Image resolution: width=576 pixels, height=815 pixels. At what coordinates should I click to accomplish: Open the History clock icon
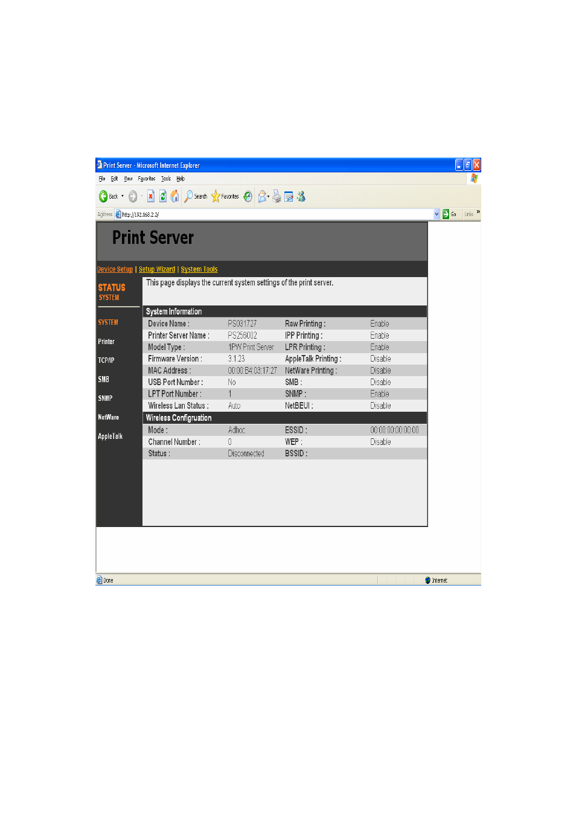(248, 196)
